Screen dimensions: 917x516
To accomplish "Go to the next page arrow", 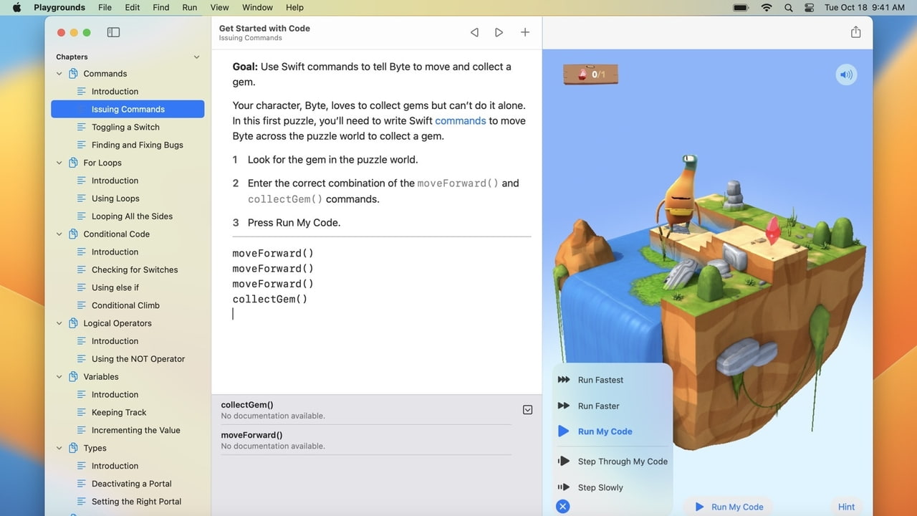I will tap(499, 32).
